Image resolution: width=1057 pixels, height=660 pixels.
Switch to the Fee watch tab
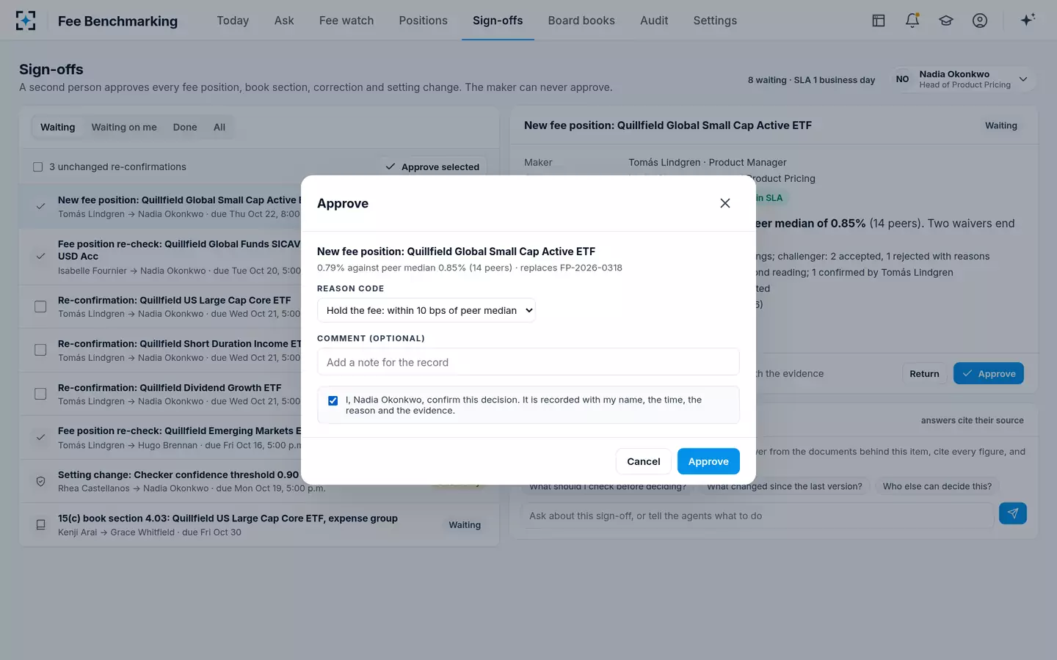click(346, 21)
